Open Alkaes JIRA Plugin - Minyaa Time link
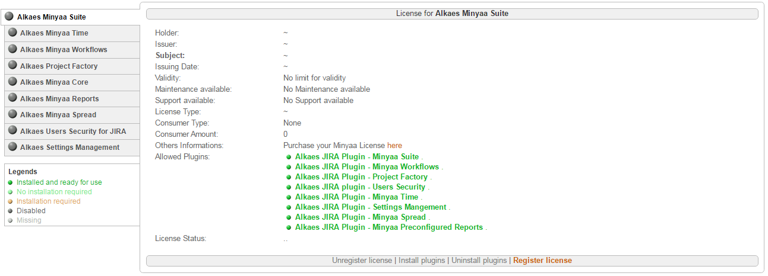 (357, 197)
